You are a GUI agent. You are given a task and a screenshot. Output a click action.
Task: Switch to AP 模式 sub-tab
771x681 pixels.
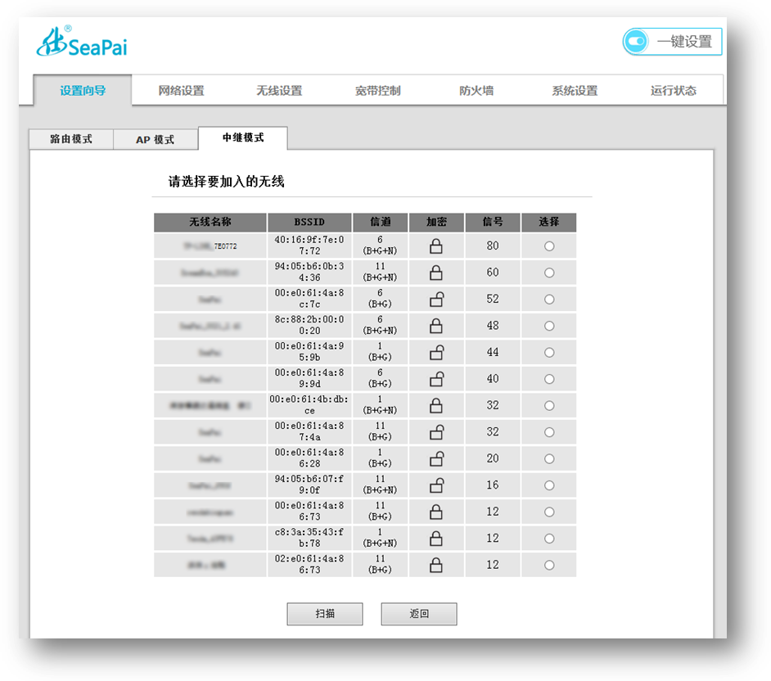[x=156, y=140]
